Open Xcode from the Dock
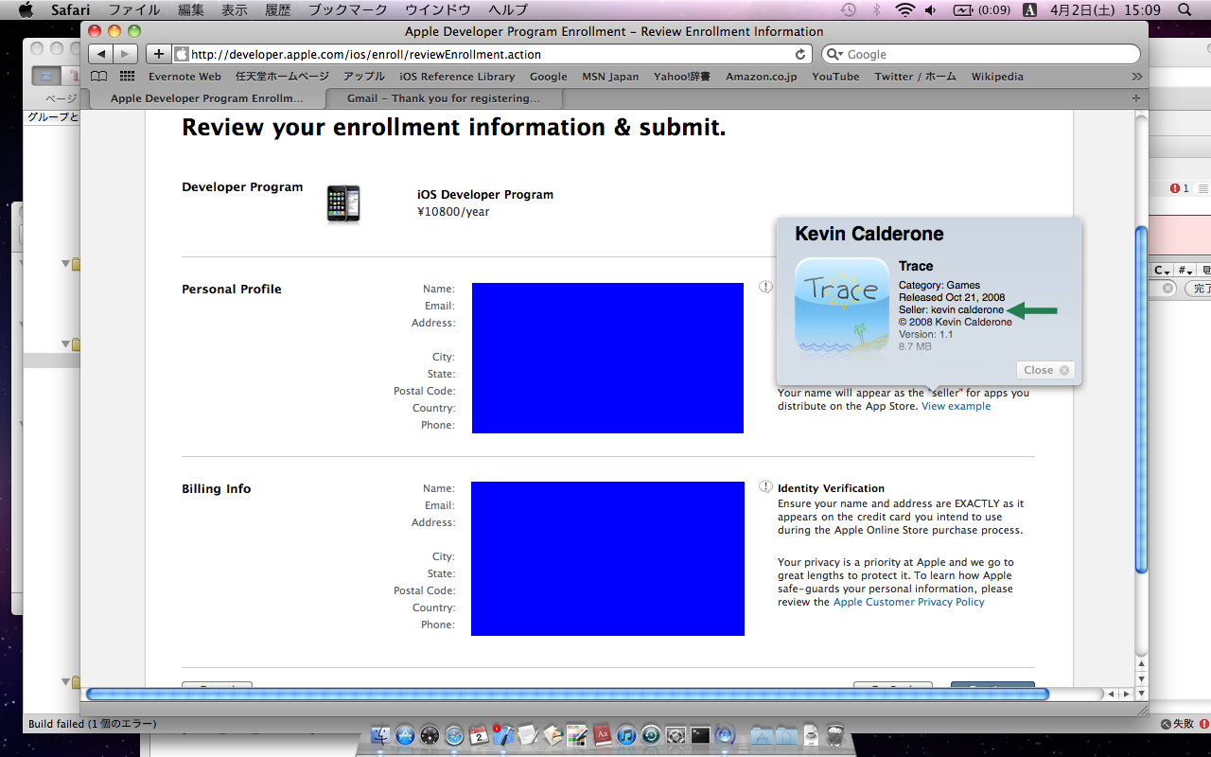 (503, 735)
